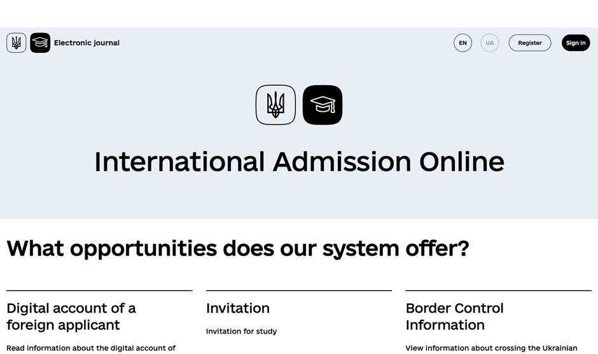Viewport: 598px width, 354px height.
Task: Open the Border Control Information section
Action: (454, 317)
